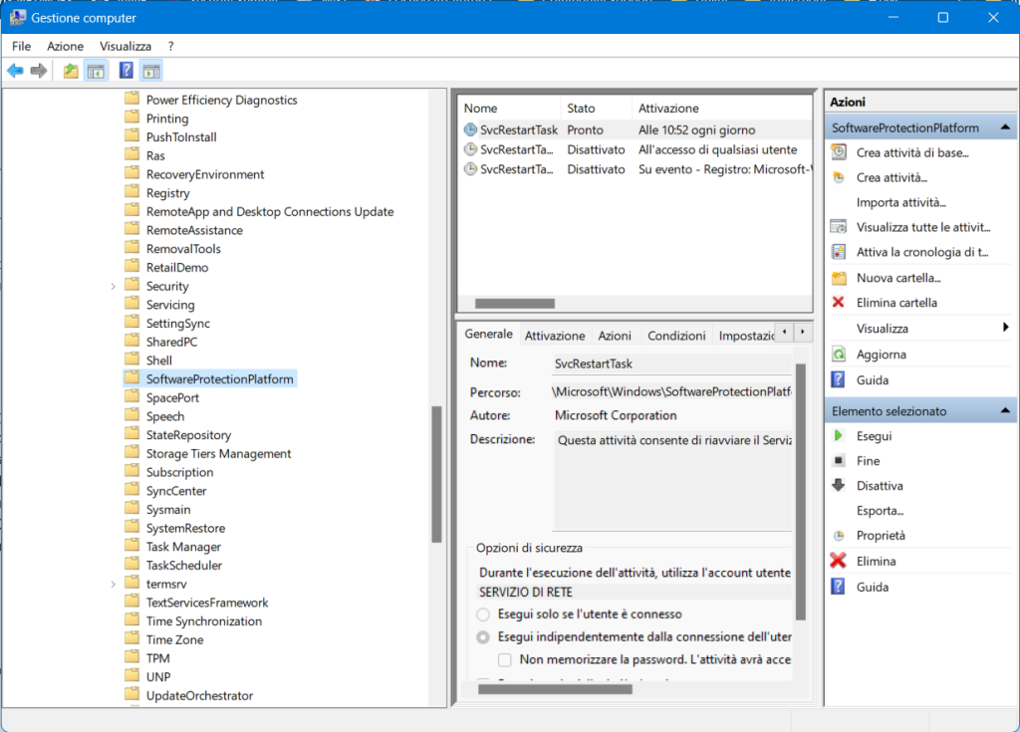Viewport: 1020px width, 732px height.
Task: Select the TaskScheduler folder in the tree
Action: click(x=183, y=566)
